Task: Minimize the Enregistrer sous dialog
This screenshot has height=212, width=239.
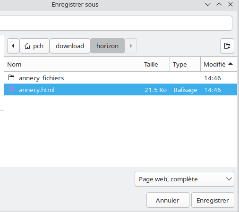Action: point(208,4)
